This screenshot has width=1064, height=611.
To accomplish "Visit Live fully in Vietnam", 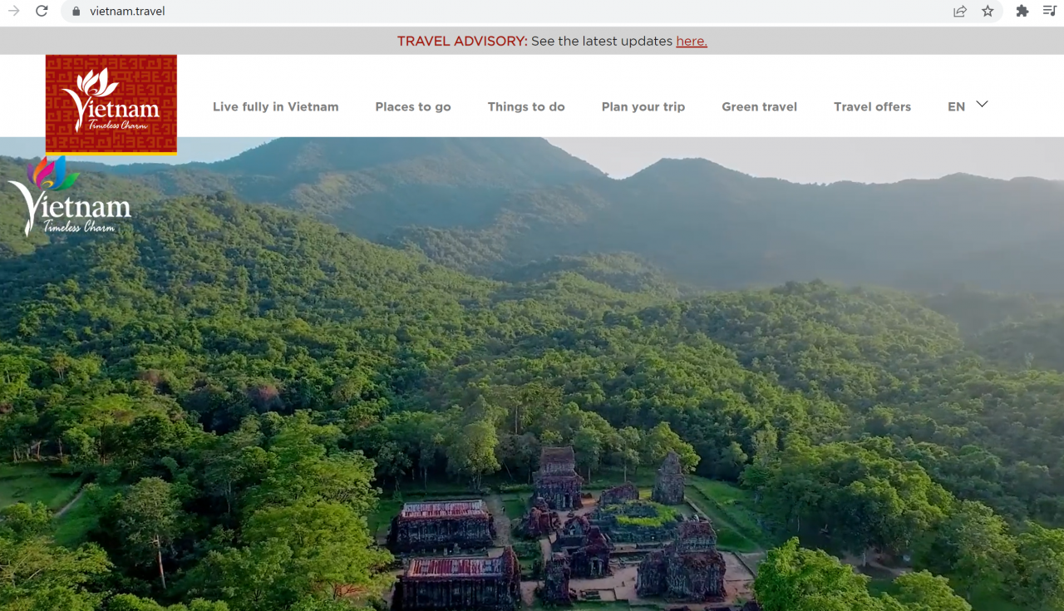I will [x=276, y=106].
